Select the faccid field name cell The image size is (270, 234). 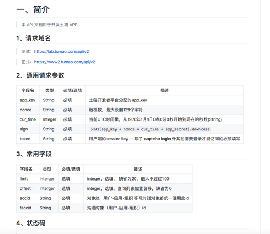pos(26,208)
